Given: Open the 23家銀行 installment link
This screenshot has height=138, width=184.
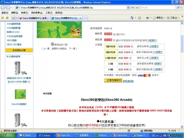Looking at the screenshot, I should (x=154, y=58).
